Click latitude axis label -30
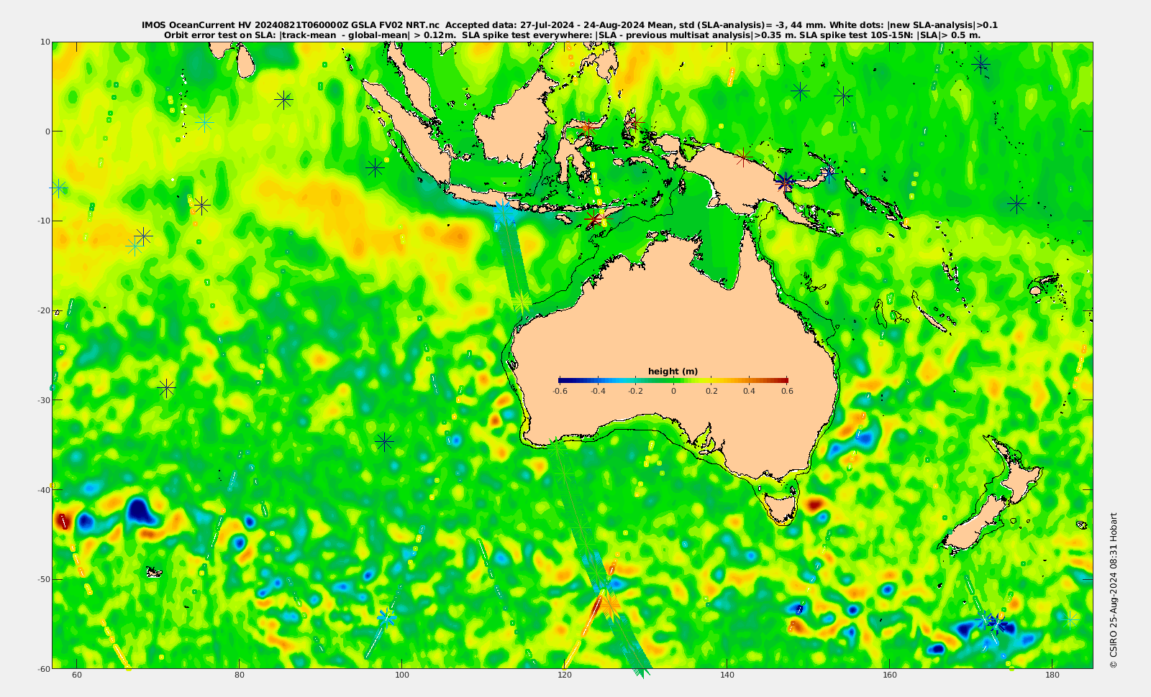Image resolution: width=1151 pixels, height=697 pixels. 42,400
